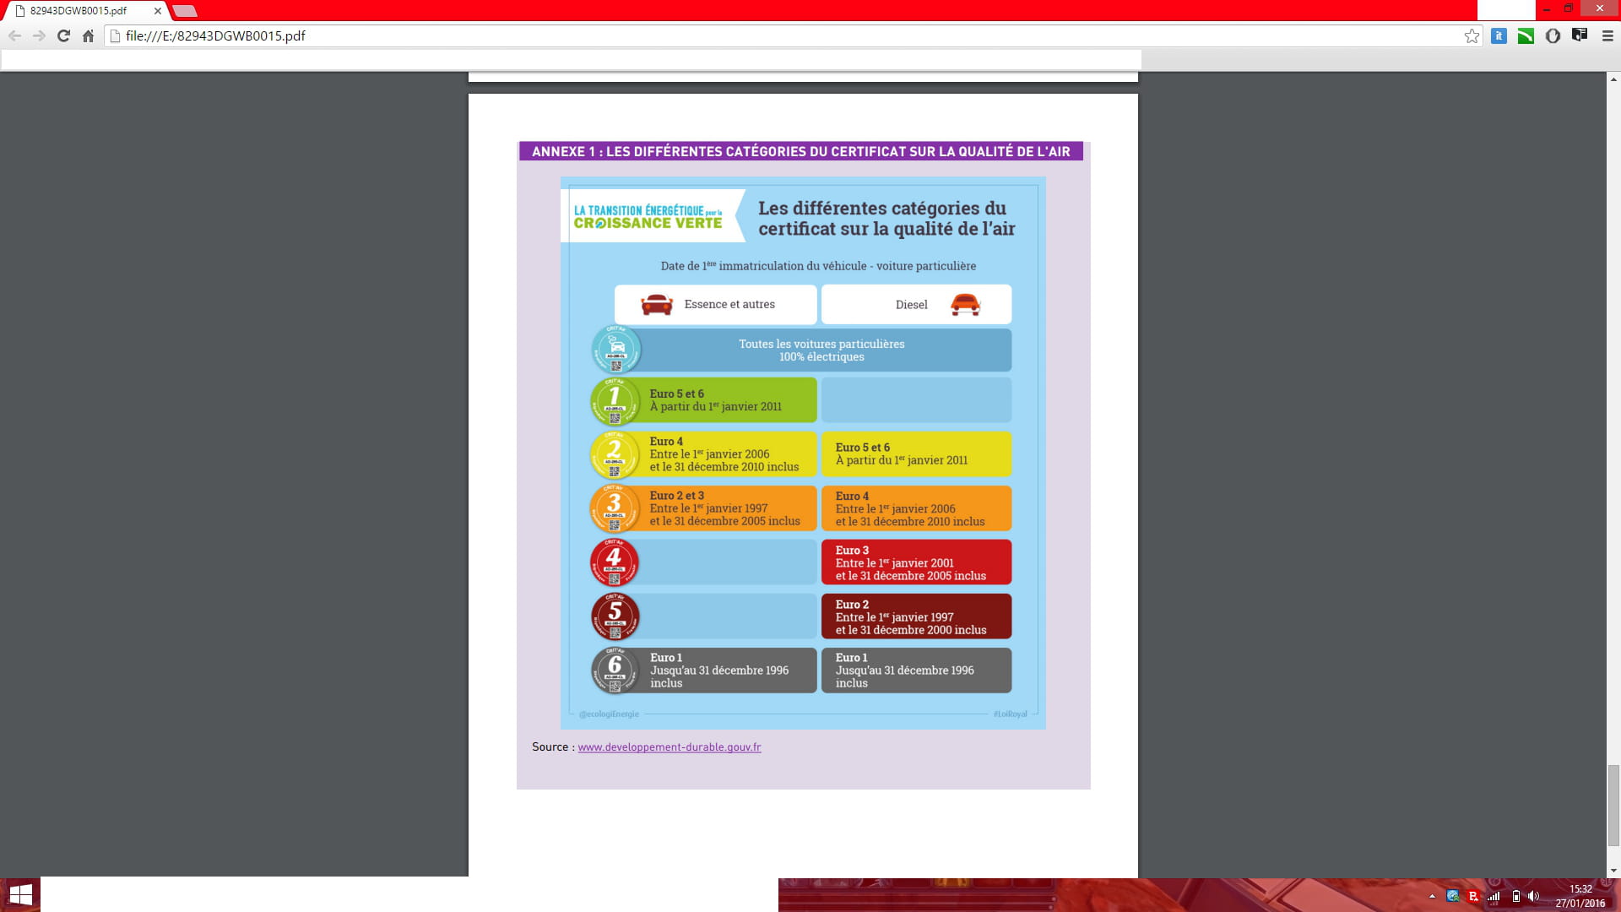Open the blue 'it' extension icon

click(1499, 35)
